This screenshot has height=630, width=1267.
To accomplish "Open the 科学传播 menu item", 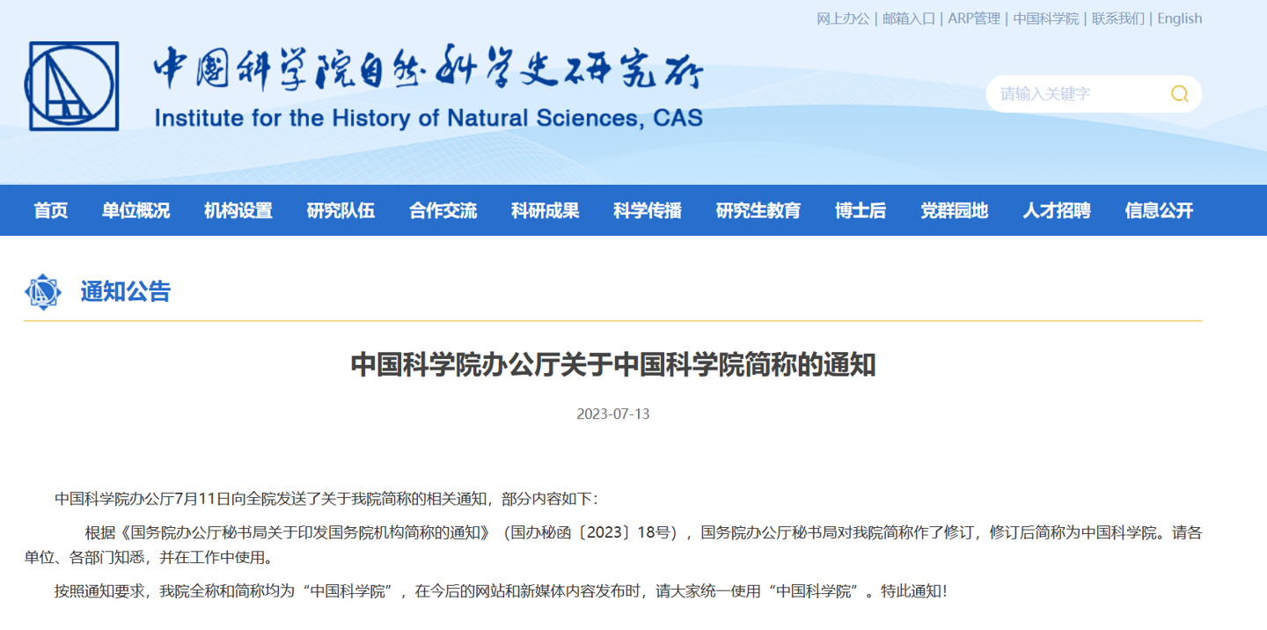I will 648,211.
